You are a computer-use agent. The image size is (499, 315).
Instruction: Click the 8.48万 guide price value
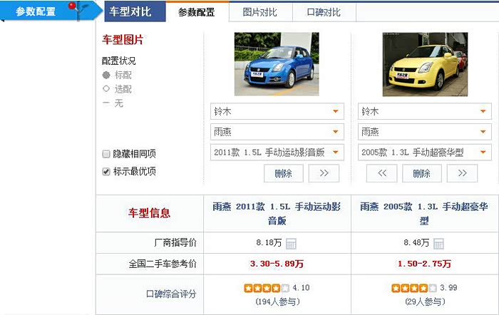416,243
